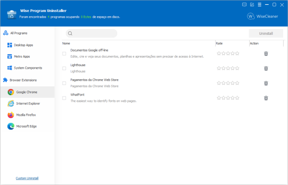This screenshot has width=288, height=185.
Task: Click the Uninstall button
Action: [x=266, y=33]
